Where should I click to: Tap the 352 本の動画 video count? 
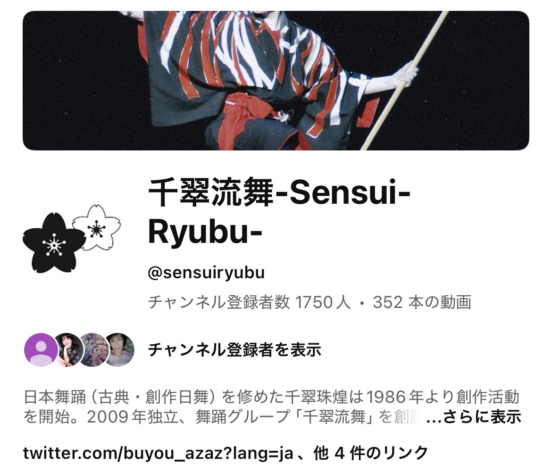422,302
